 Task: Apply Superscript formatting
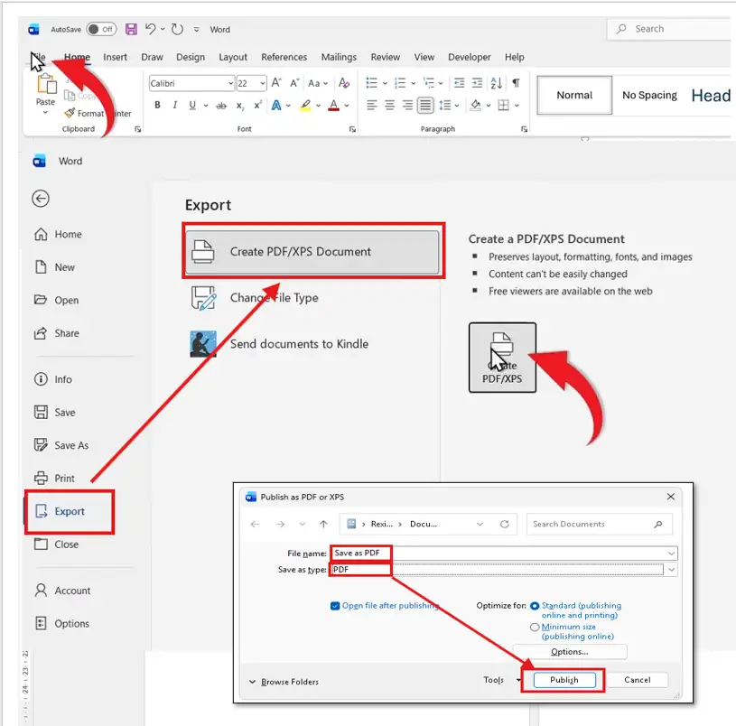tap(257, 105)
